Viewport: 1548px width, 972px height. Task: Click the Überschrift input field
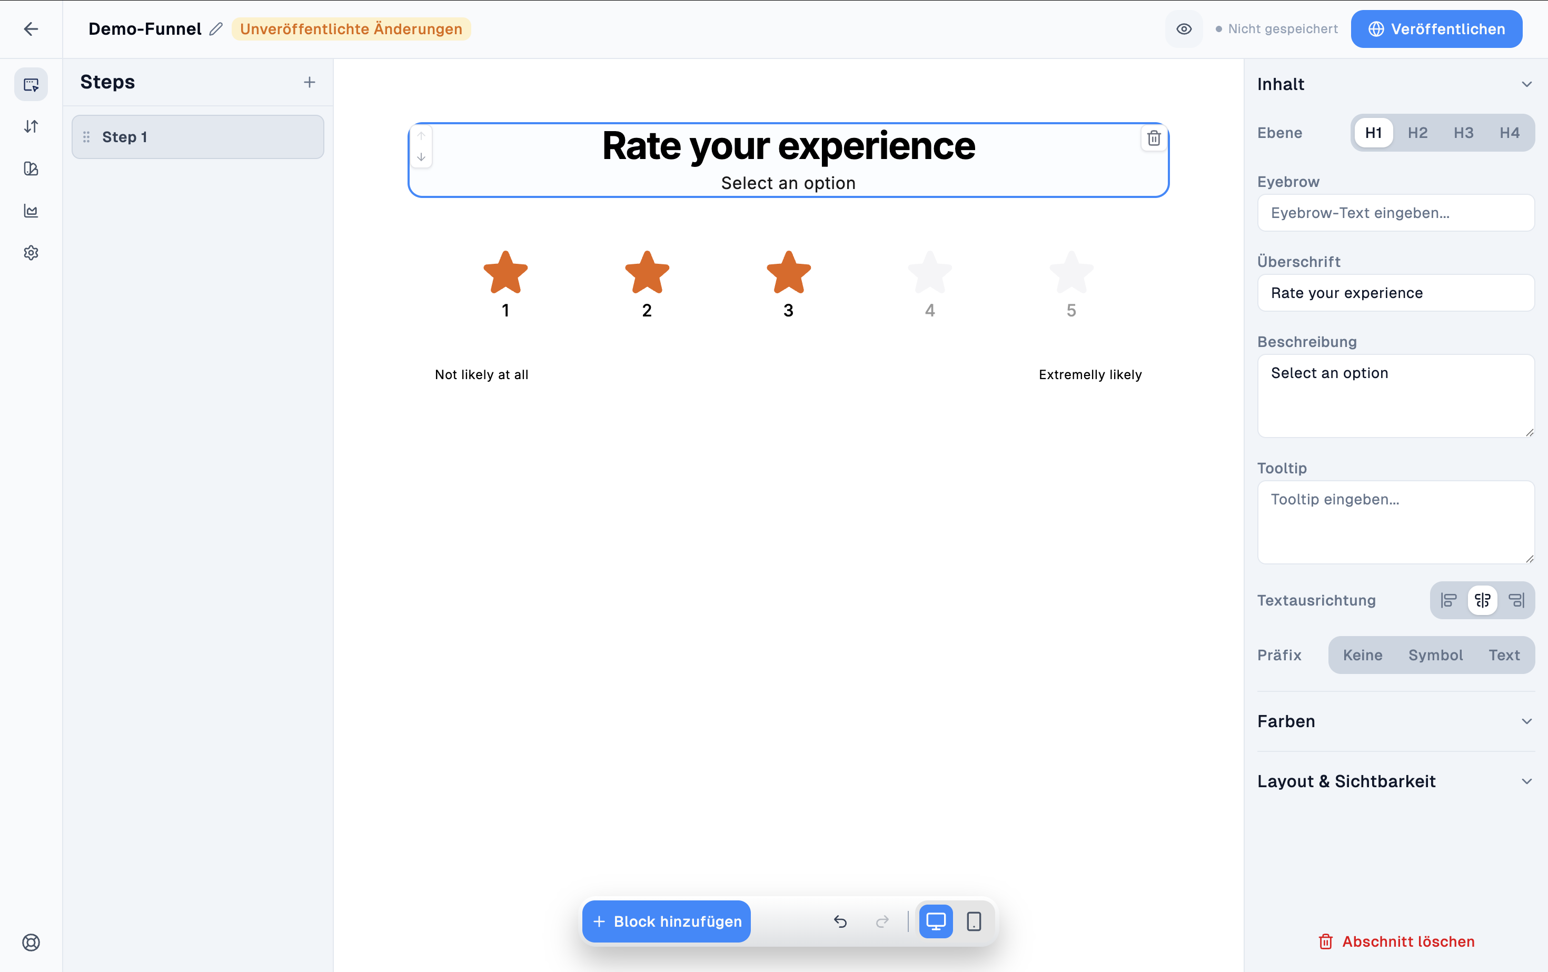click(x=1396, y=293)
